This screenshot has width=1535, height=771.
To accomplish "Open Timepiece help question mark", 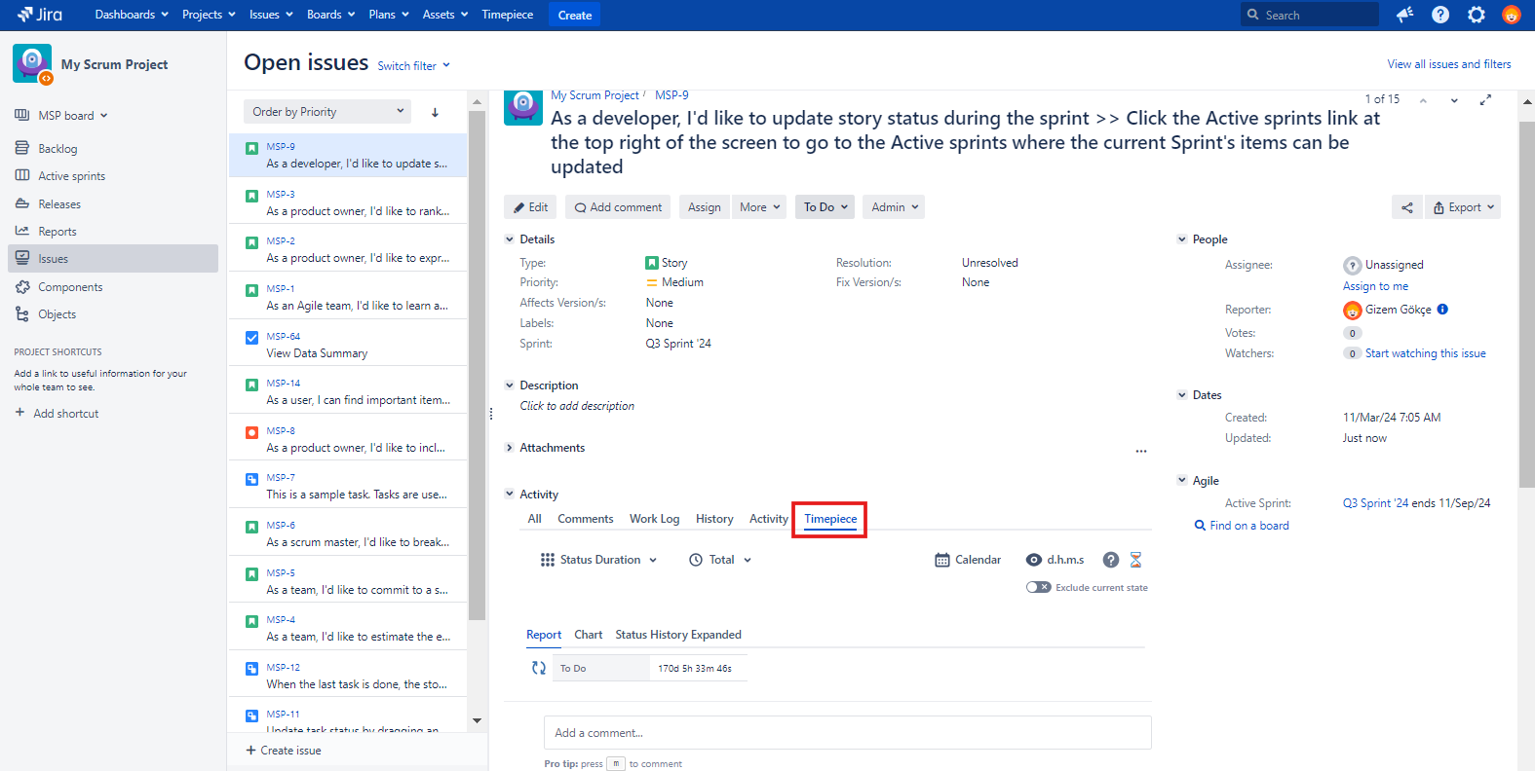I will point(1110,560).
